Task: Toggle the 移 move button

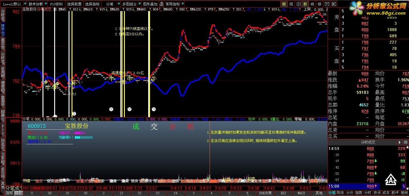Action: tap(319, 4)
